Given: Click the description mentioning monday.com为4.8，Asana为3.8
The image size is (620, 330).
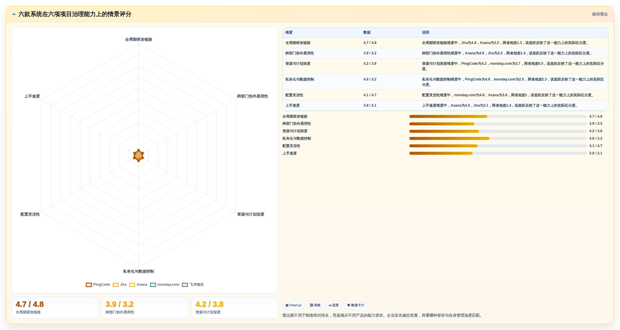Looking at the screenshot, I should [x=508, y=95].
